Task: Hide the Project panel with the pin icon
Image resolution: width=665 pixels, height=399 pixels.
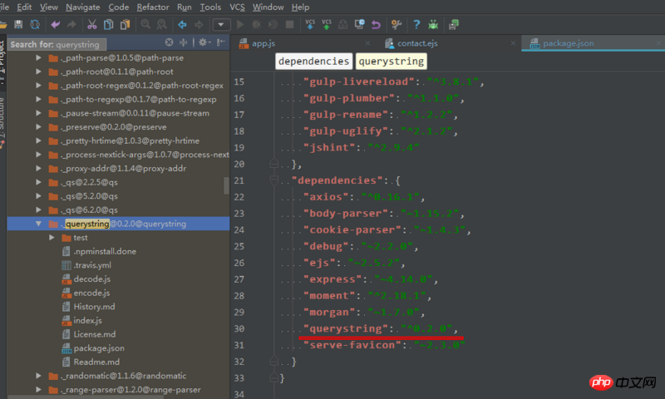Action: click(x=221, y=42)
